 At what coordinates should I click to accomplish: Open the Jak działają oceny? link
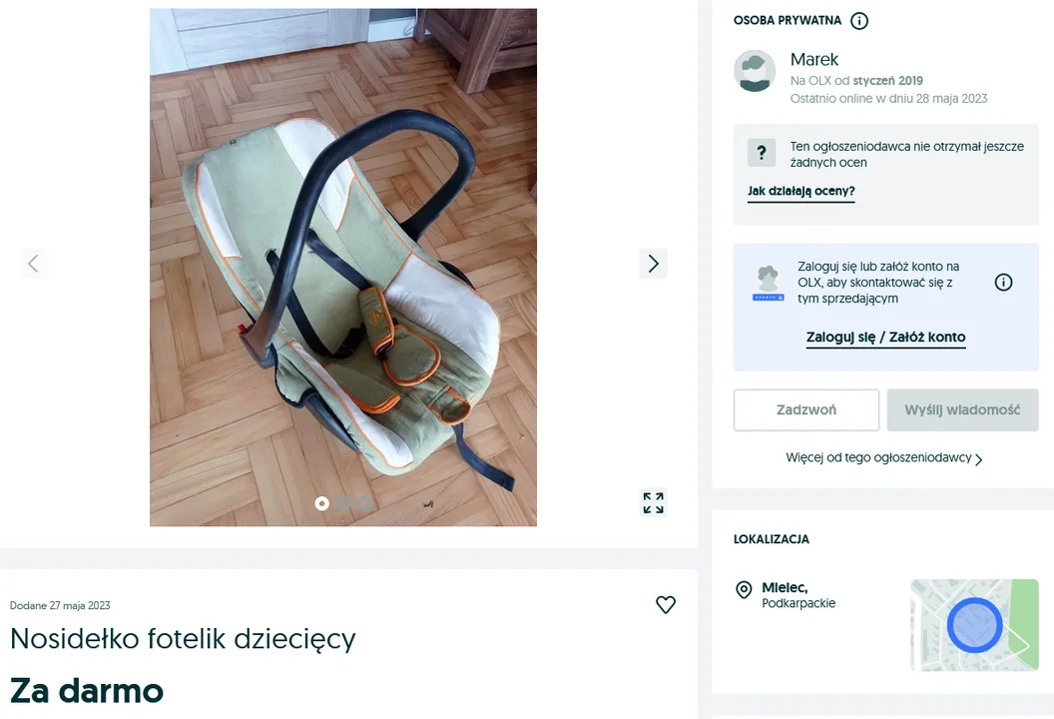coord(801,191)
